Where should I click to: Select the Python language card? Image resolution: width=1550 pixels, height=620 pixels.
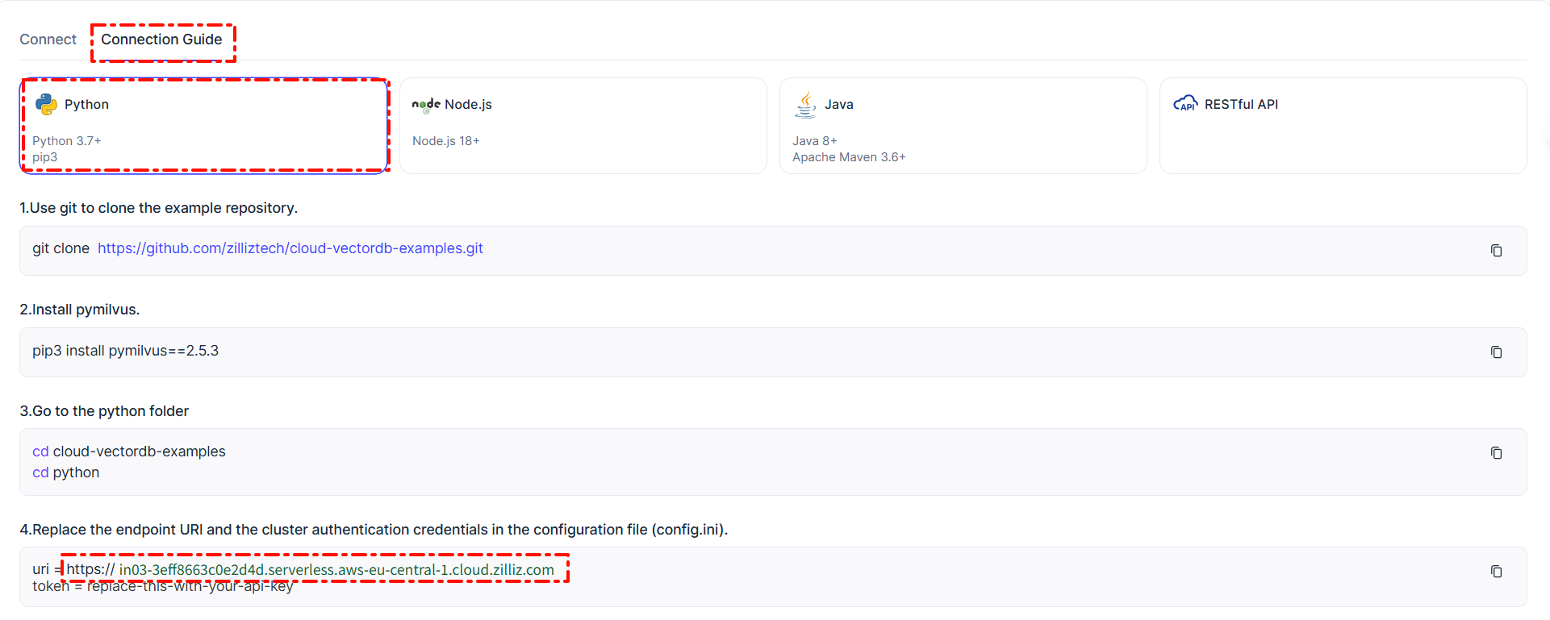tap(205, 126)
